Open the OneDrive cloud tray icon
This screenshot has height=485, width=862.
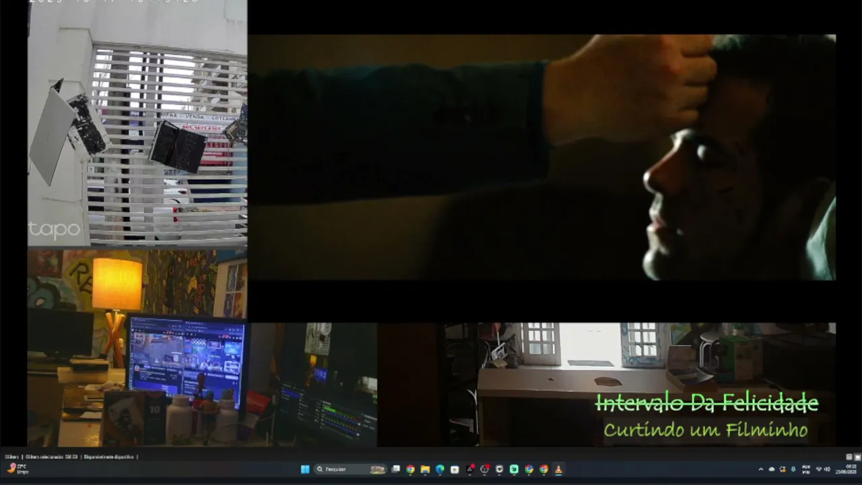click(772, 470)
